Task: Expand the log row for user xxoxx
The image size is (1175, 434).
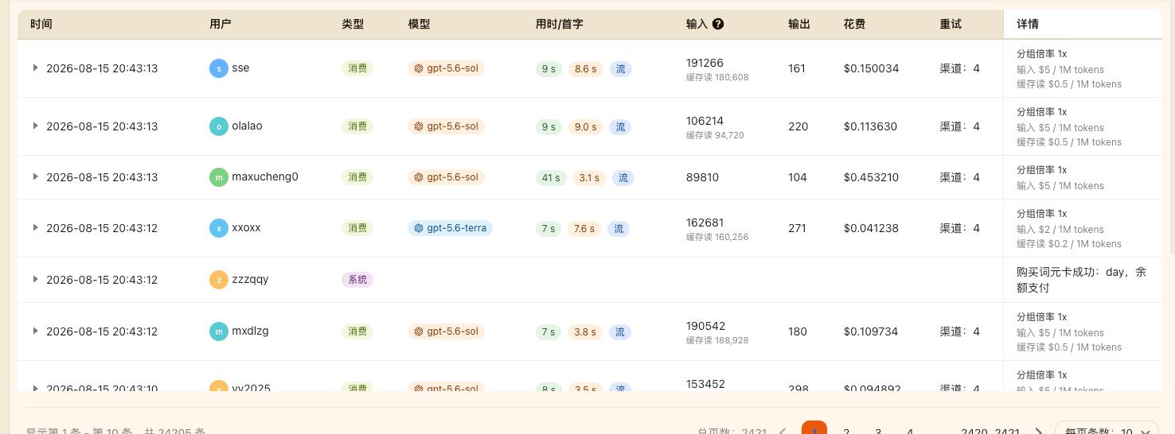Action: click(35, 228)
